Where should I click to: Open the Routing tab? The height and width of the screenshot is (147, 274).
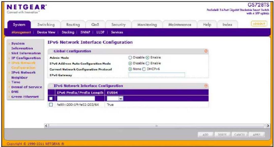(x=73, y=25)
